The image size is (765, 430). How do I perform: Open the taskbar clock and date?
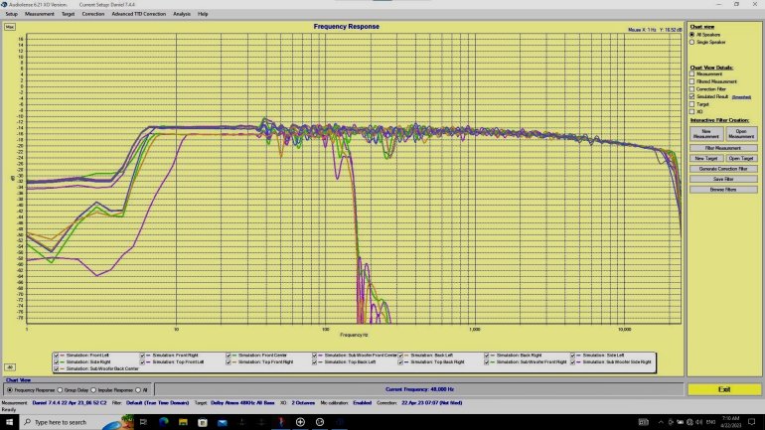pyautogui.click(x=731, y=422)
